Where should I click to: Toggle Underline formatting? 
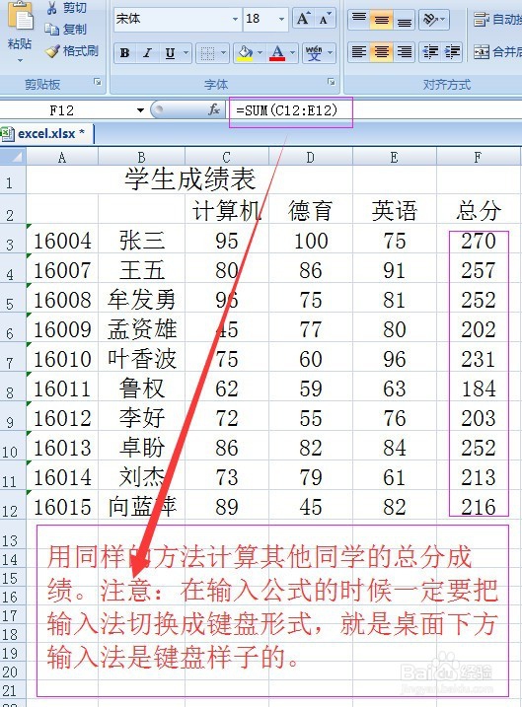point(170,53)
